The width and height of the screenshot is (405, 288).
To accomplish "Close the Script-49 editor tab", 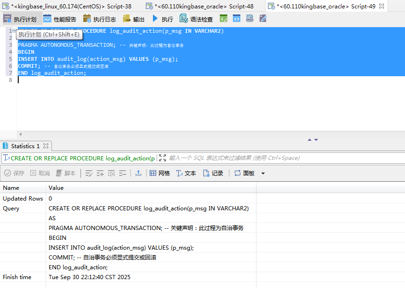I will 382,6.
